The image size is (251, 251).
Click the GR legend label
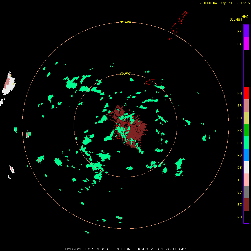click(x=239, y=106)
